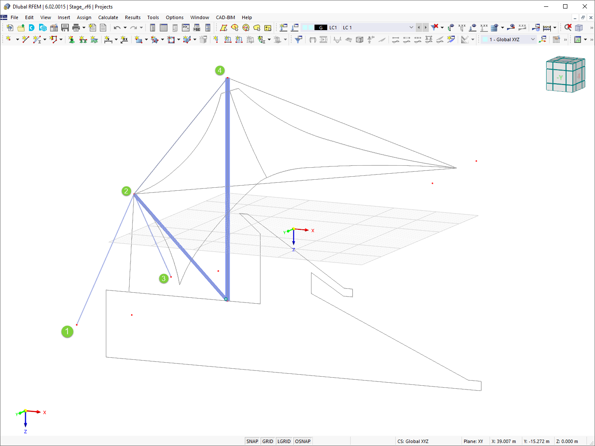The height and width of the screenshot is (446, 595).
Task: Expand the delete-filter dropdown arrow
Action: pos(442,28)
